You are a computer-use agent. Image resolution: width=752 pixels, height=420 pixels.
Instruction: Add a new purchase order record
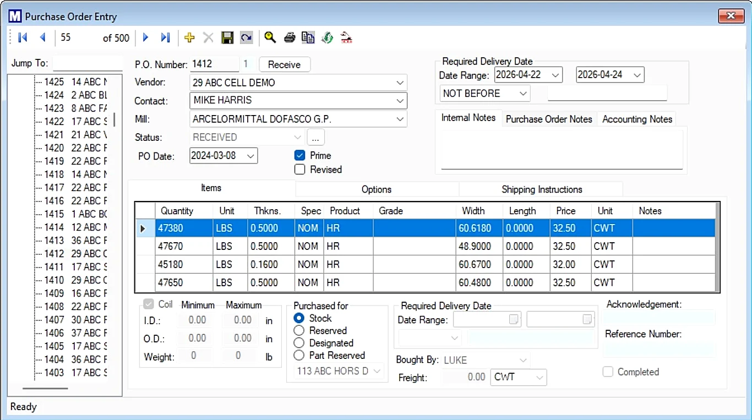[x=189, y=37]
